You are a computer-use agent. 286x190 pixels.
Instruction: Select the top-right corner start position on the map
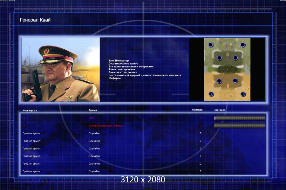(x=243, y=45)
